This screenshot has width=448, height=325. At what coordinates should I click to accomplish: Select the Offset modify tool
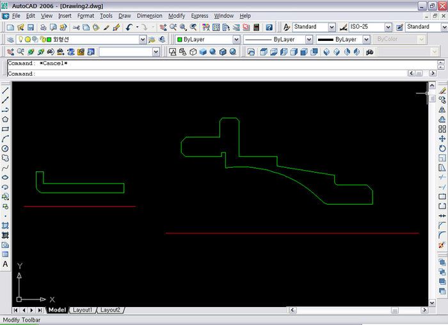click(x=442, y=120)
